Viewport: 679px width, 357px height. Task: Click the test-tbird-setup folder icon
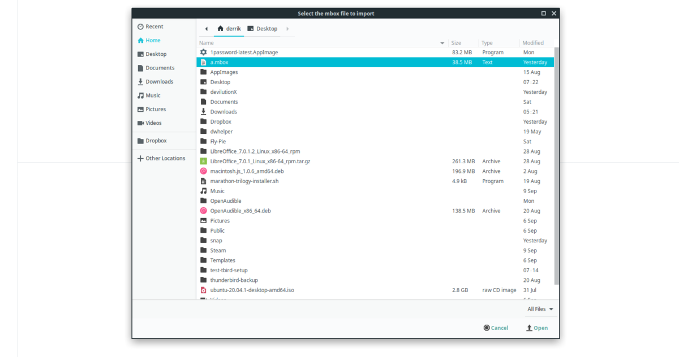coord(204,270)
